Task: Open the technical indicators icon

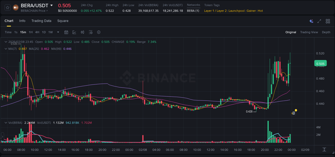Action: tap(74, 32)
